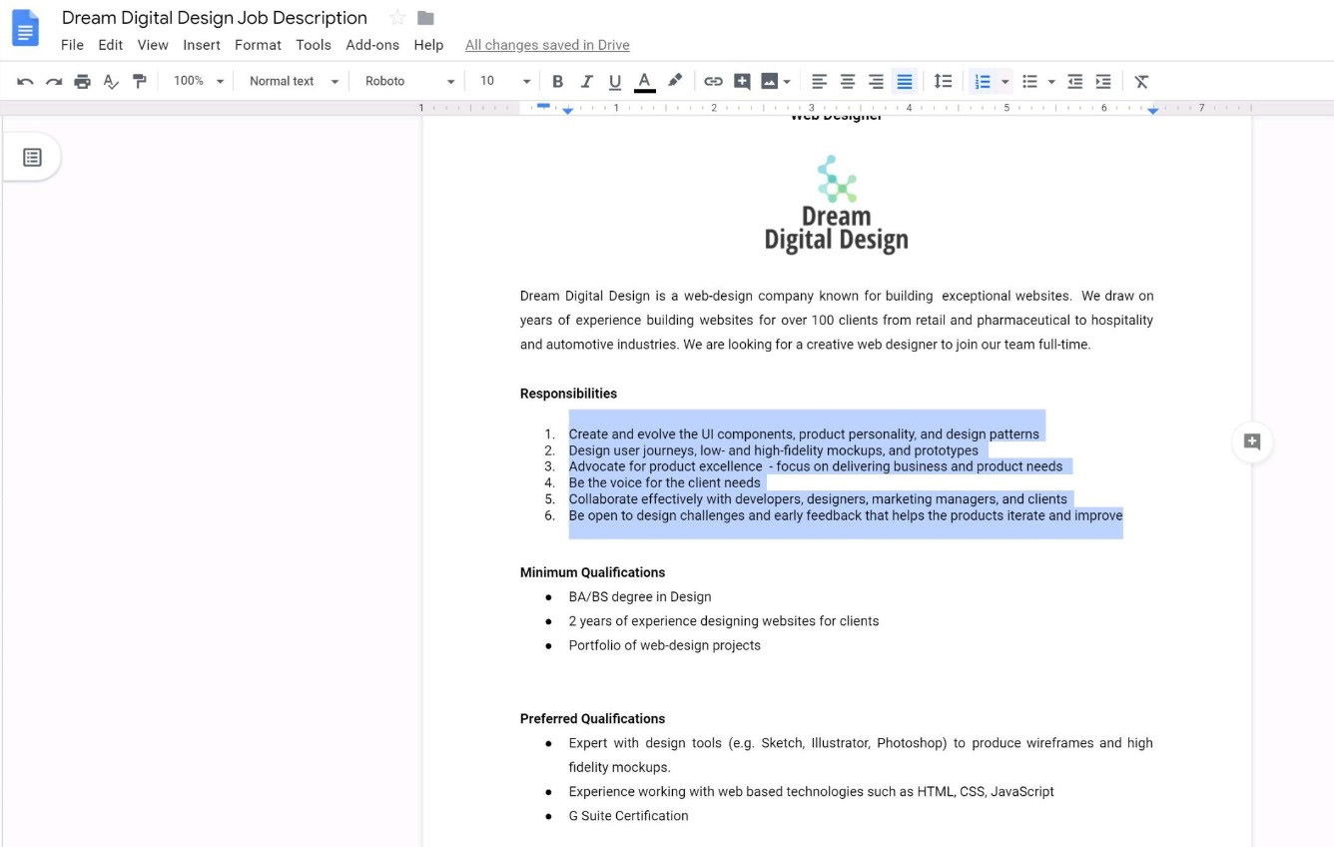Click the bullet Portfolio of web-design projects

[665, 645]
